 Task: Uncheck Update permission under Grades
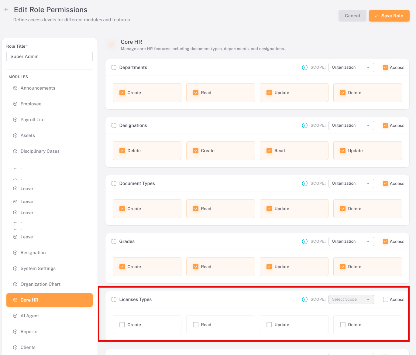(x=269, y=267)
